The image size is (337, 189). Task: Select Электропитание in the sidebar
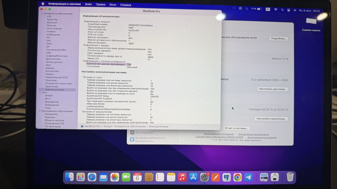click(x=57, y=90)
